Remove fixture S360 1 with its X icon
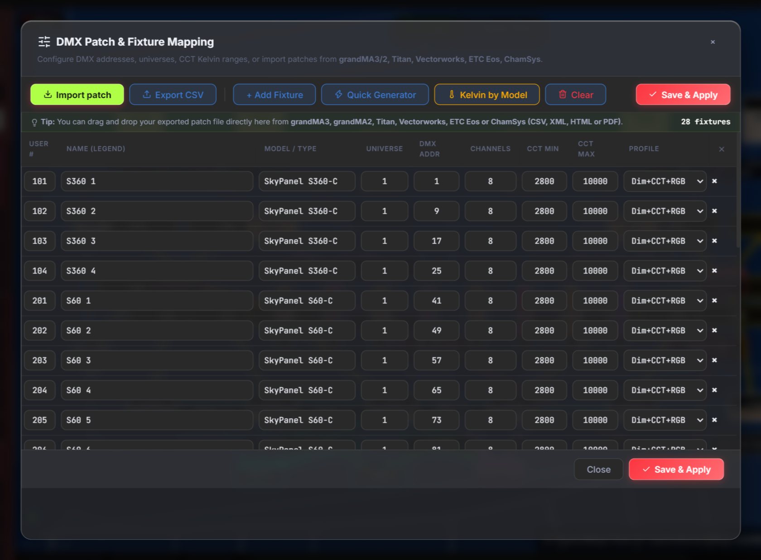Image resolution: width=761 pixels, height=560 pixels. tap(714, 181)
